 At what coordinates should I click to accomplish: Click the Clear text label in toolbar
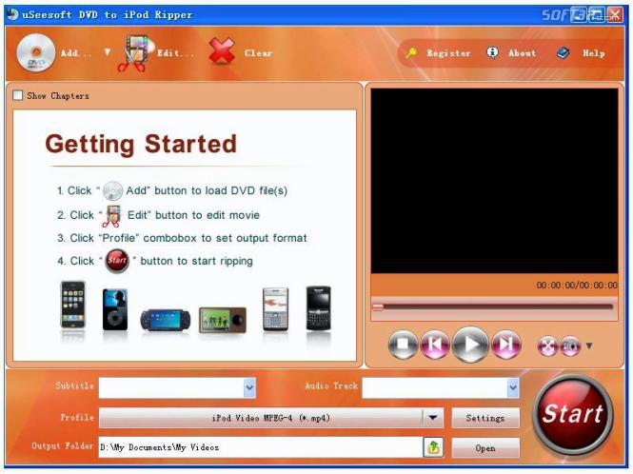click(x=258, y=53)
